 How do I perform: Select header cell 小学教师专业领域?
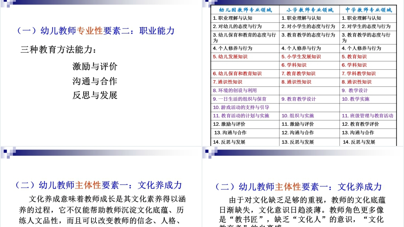pyautogui.click(x=310, y=10)
